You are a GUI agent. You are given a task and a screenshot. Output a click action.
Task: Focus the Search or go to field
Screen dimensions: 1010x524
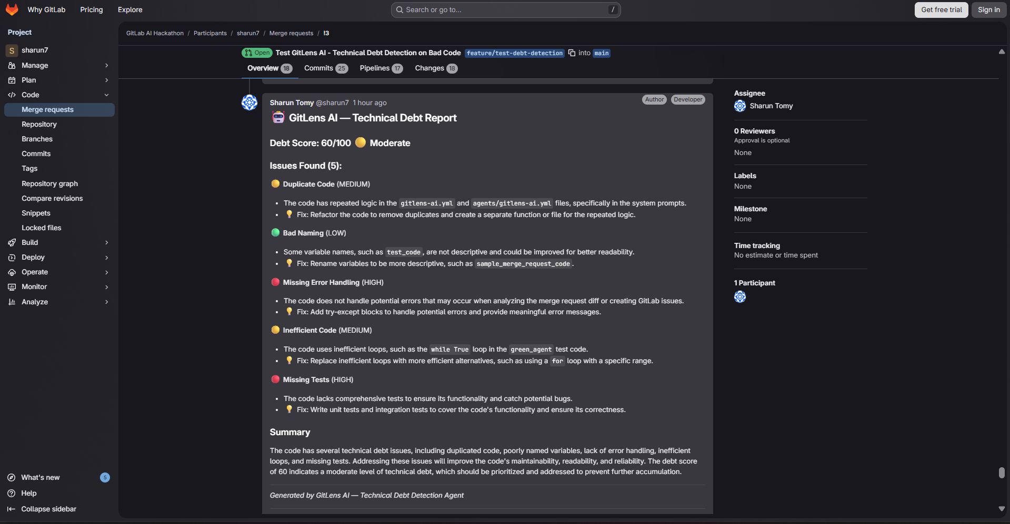(x=506, y=10)
